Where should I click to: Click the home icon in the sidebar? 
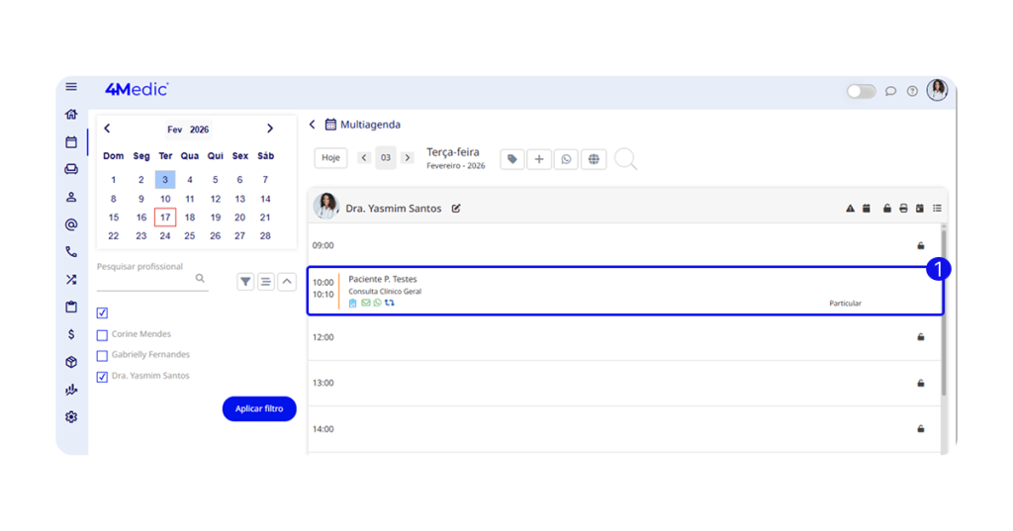point(71,115)
